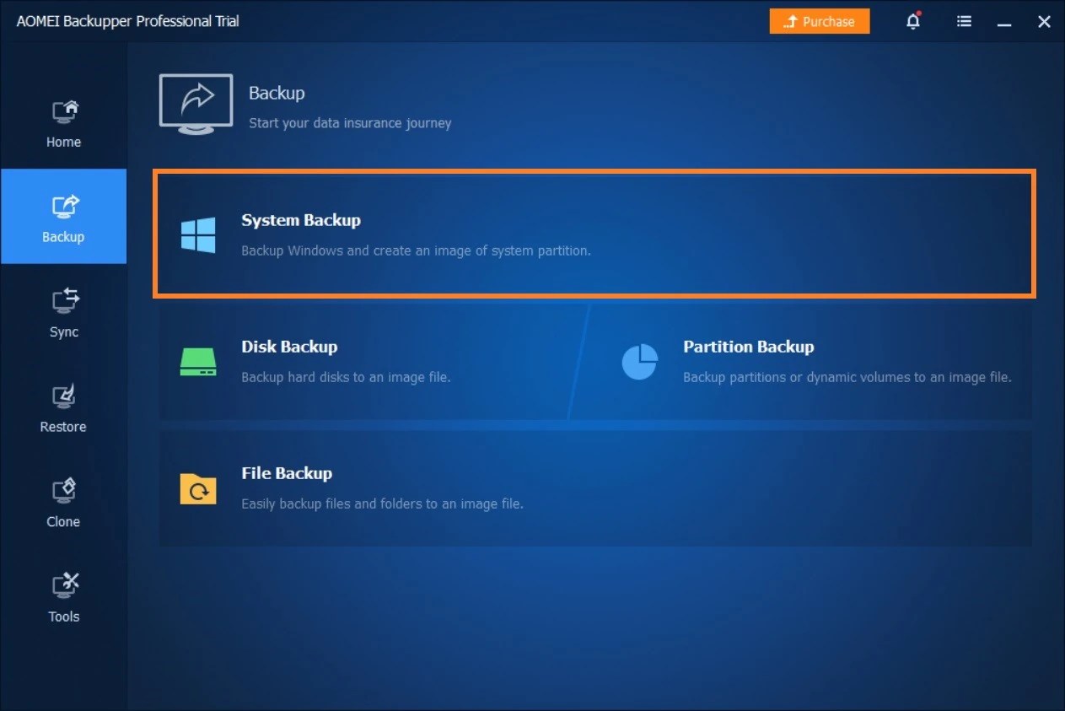The height and width of the screenshot is (711, 1065).
Task: Select the Clone icon in the sidebar
Action: [x=63, y=490]
